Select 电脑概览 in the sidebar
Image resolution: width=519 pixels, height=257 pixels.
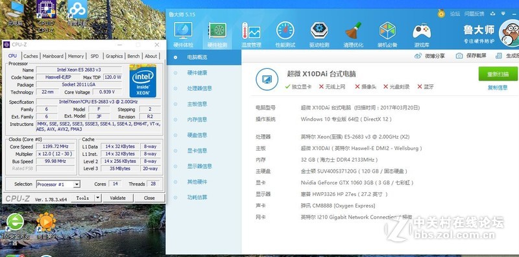point(204,57)
